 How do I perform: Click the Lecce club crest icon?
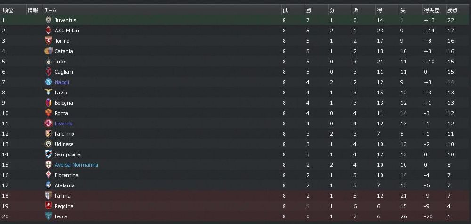point(48,216)
